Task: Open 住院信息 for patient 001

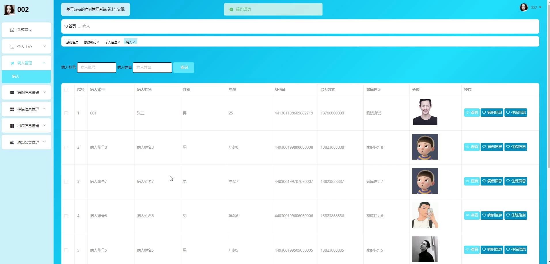Action: [516, 113]
